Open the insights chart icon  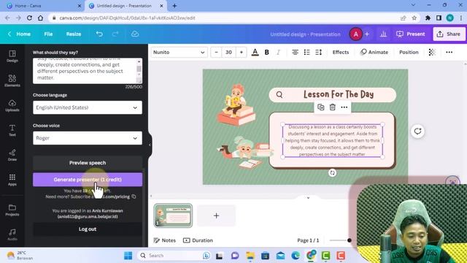(383, 34)
